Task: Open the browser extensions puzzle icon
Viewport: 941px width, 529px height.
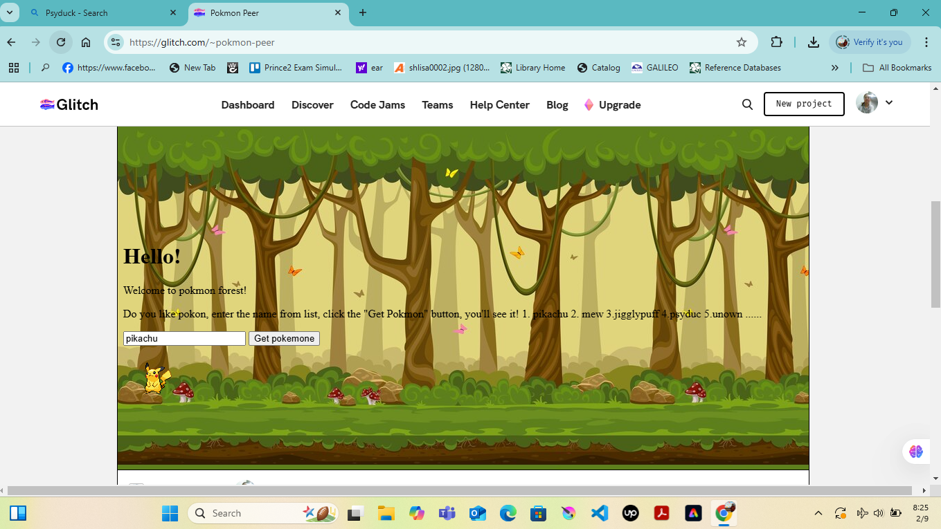Action: tap(776, 42)
